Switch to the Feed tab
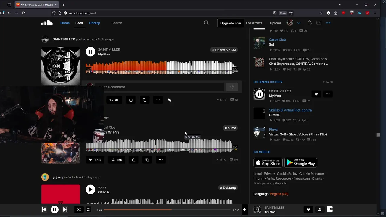Screen dimensions: 386x217 (79, 23)
